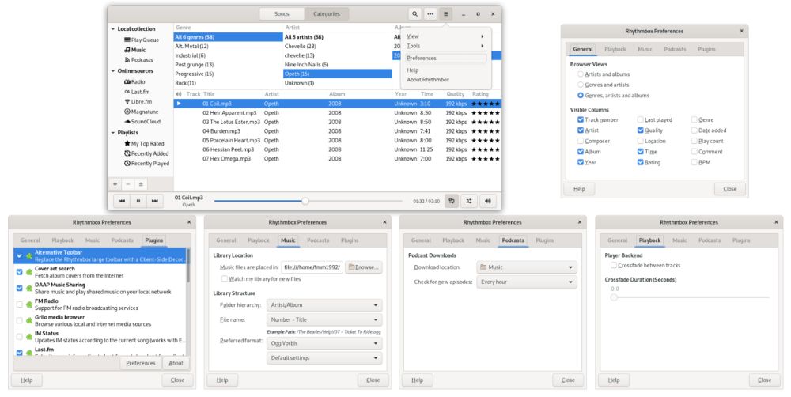Open Last.fm online source
Screen dimensions: 791x397
click(x=137, y=92)
